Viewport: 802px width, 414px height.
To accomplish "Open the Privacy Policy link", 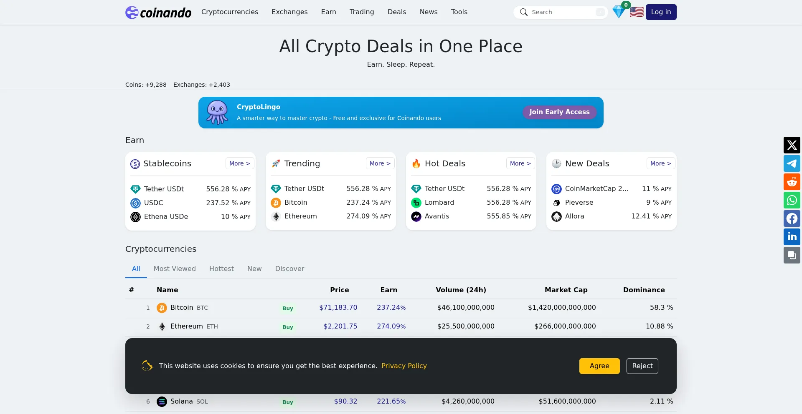I will click(404, 366).
